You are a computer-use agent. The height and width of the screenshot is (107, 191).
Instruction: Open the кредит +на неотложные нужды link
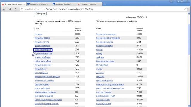[x=110, y=88]
